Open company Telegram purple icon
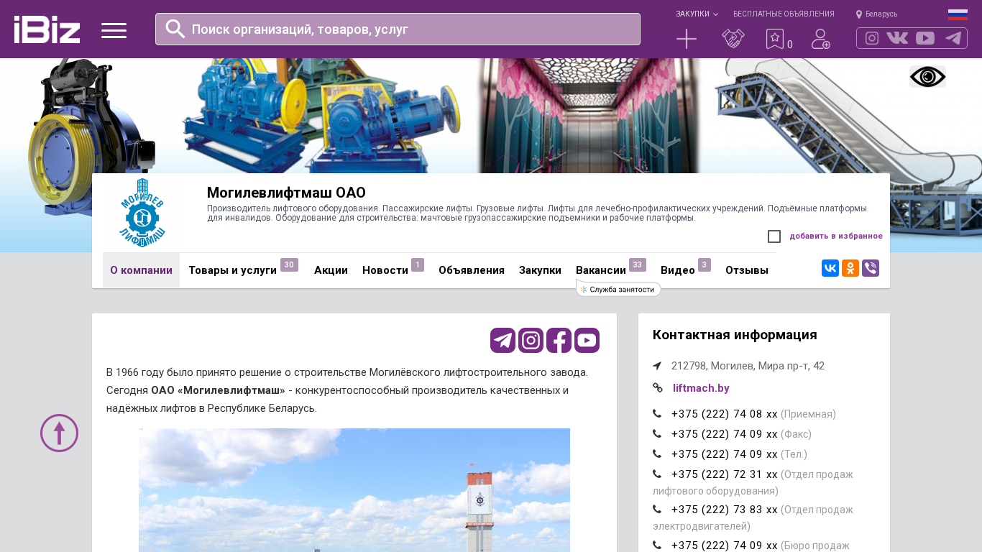This screenshot has height=552, width=982. (503, 341)
